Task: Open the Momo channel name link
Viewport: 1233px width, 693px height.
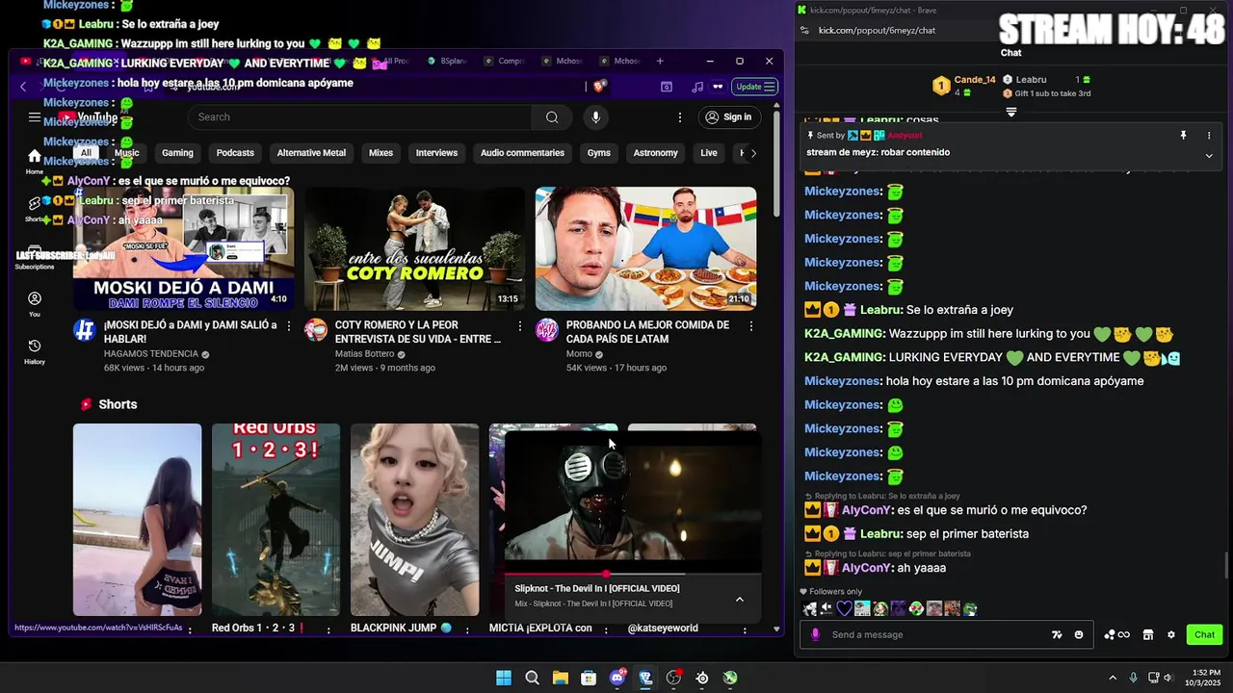Action: click(x=579, y=354)
